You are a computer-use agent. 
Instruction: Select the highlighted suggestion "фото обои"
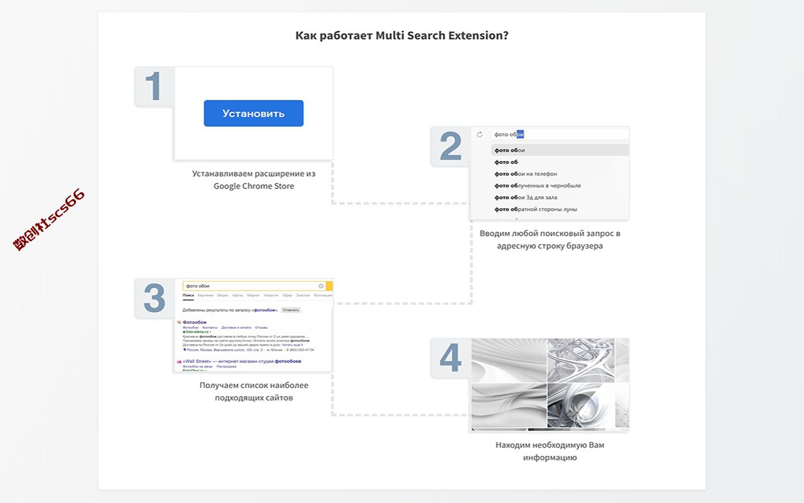point(560,150)
